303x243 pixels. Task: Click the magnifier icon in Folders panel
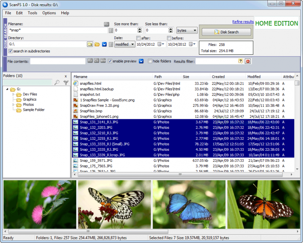pyautogui.click(x=57, y=82)
